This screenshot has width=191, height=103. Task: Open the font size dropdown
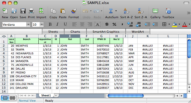click(42, 25)
